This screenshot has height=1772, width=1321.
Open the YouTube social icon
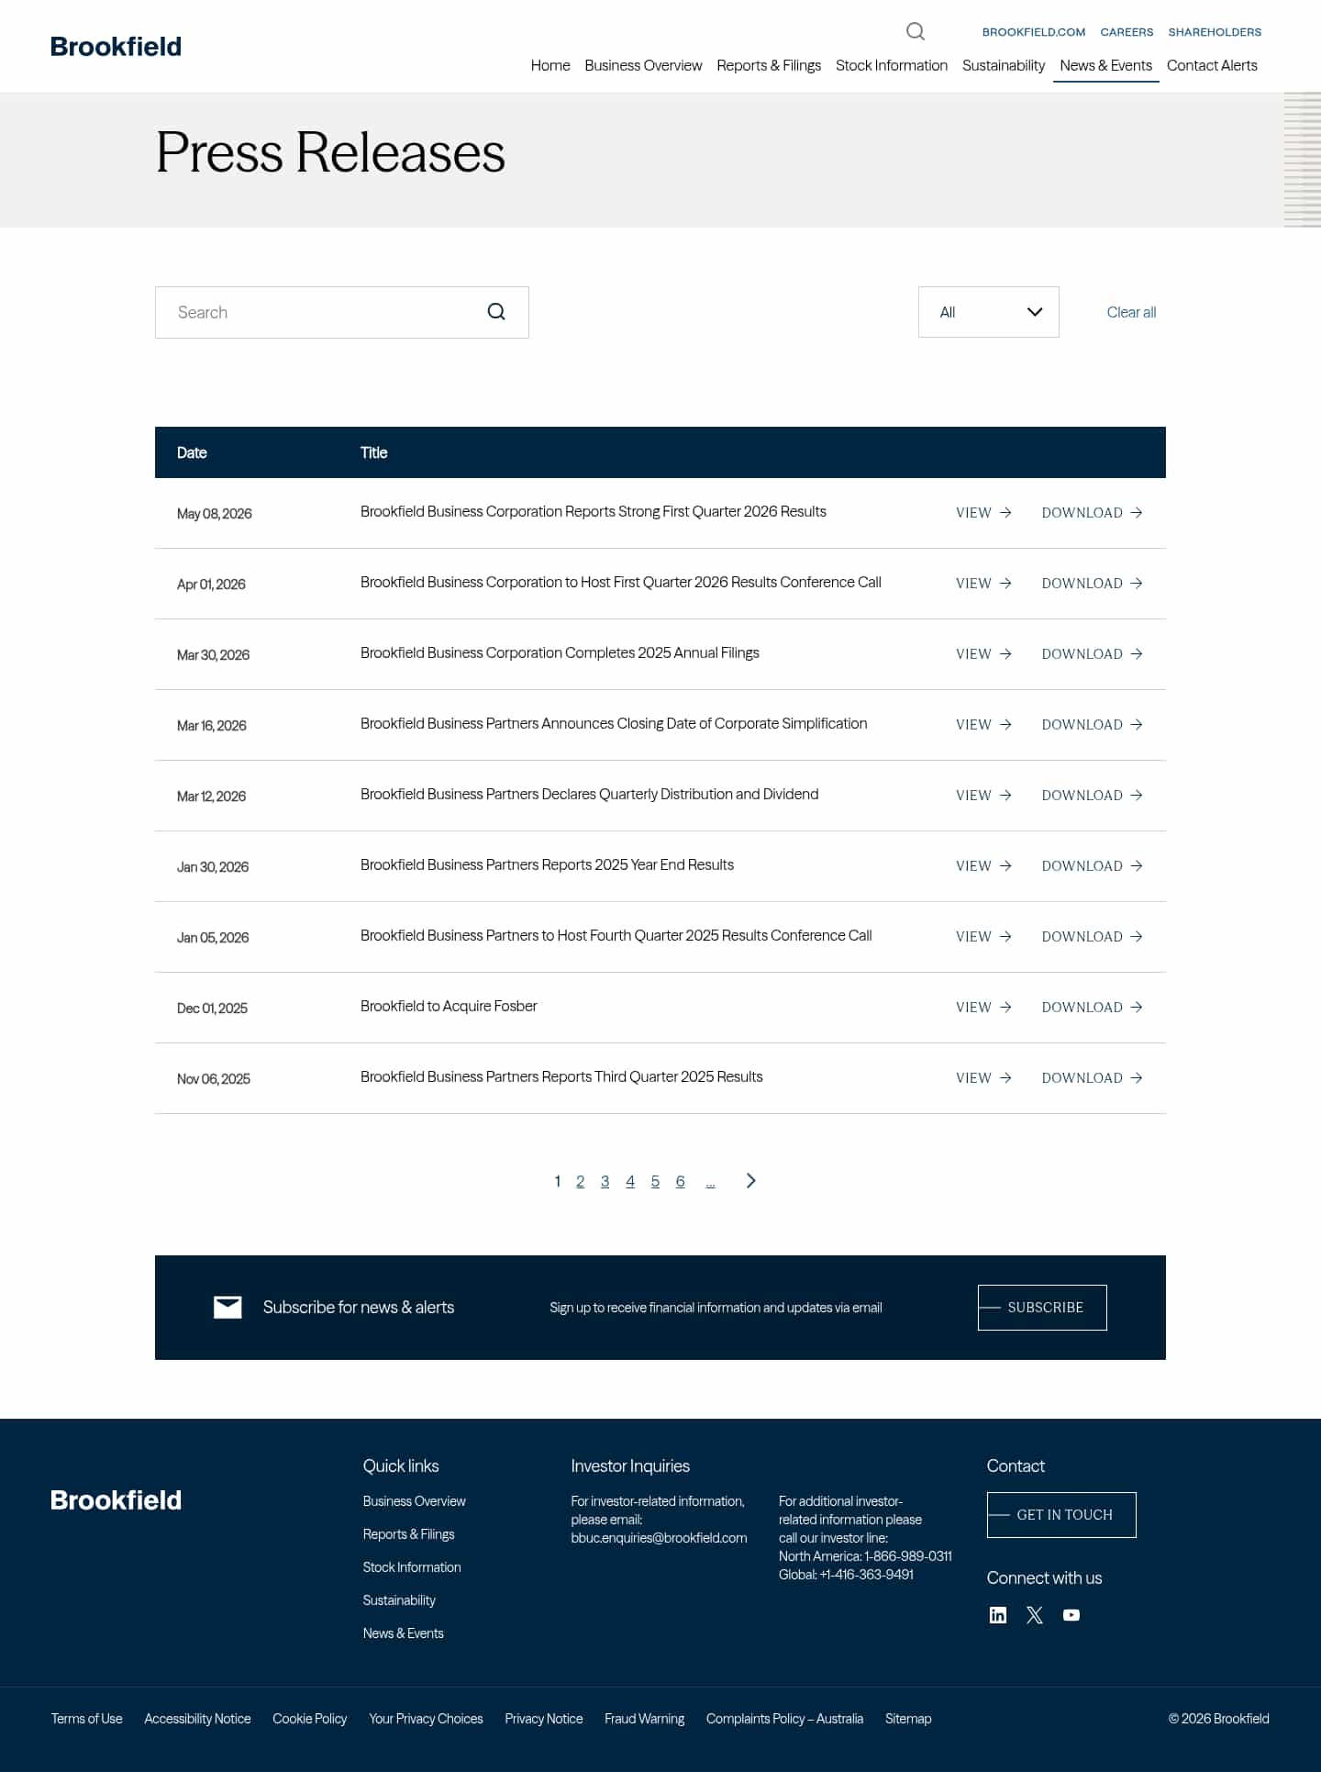(x=1071, y=1615)
